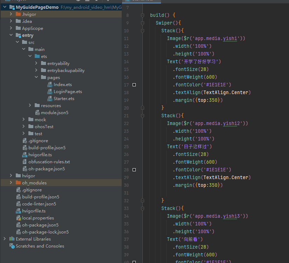
Task: Select the LoginPage.ets file icon
Action: click(50, 92)
